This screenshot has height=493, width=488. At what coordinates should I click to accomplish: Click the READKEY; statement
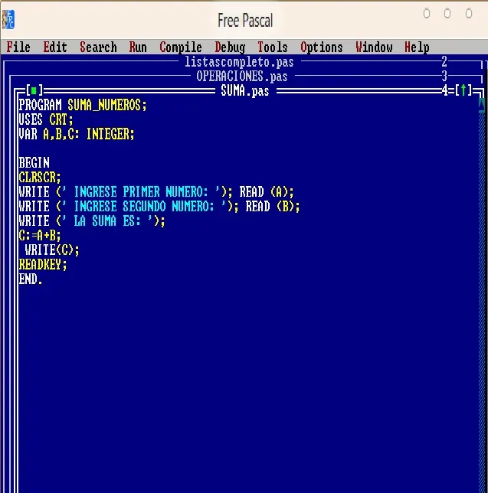point(43,265)
